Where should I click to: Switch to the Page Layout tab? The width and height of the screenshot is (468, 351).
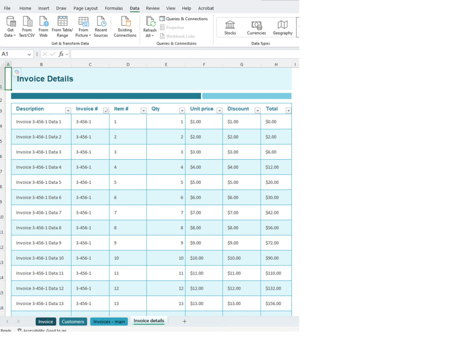(85, 8)
